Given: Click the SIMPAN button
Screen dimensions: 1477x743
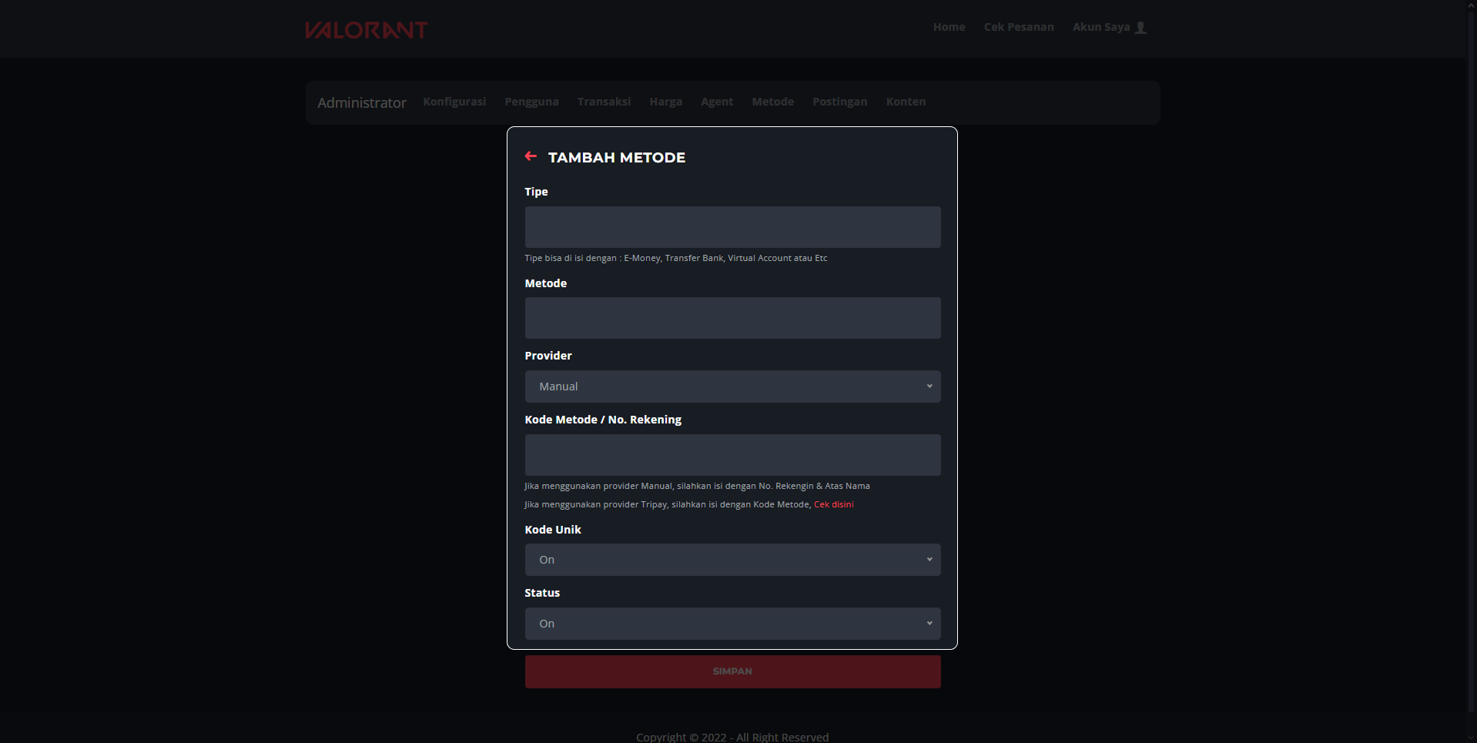Looking at the screenshot, I should 732,671.
